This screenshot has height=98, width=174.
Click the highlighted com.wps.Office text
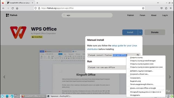click(x=120, y=55)
